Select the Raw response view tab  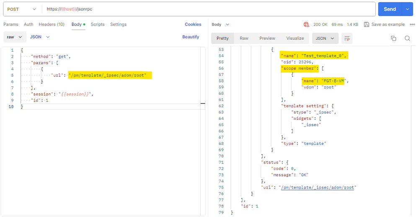(x=244, y=38)
